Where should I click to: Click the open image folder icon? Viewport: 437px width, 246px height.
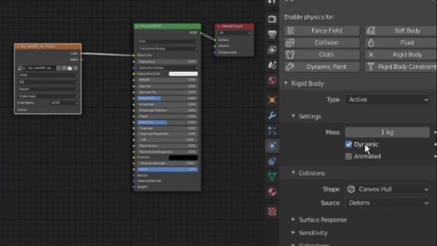pyautogui.click(x=70, y=68)
